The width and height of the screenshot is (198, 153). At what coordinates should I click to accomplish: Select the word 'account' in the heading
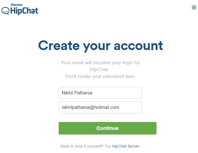pyautogui.click(x=138, y=46)
